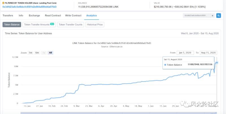Click the 'Token Balance' y-axis title

(9, 80)
